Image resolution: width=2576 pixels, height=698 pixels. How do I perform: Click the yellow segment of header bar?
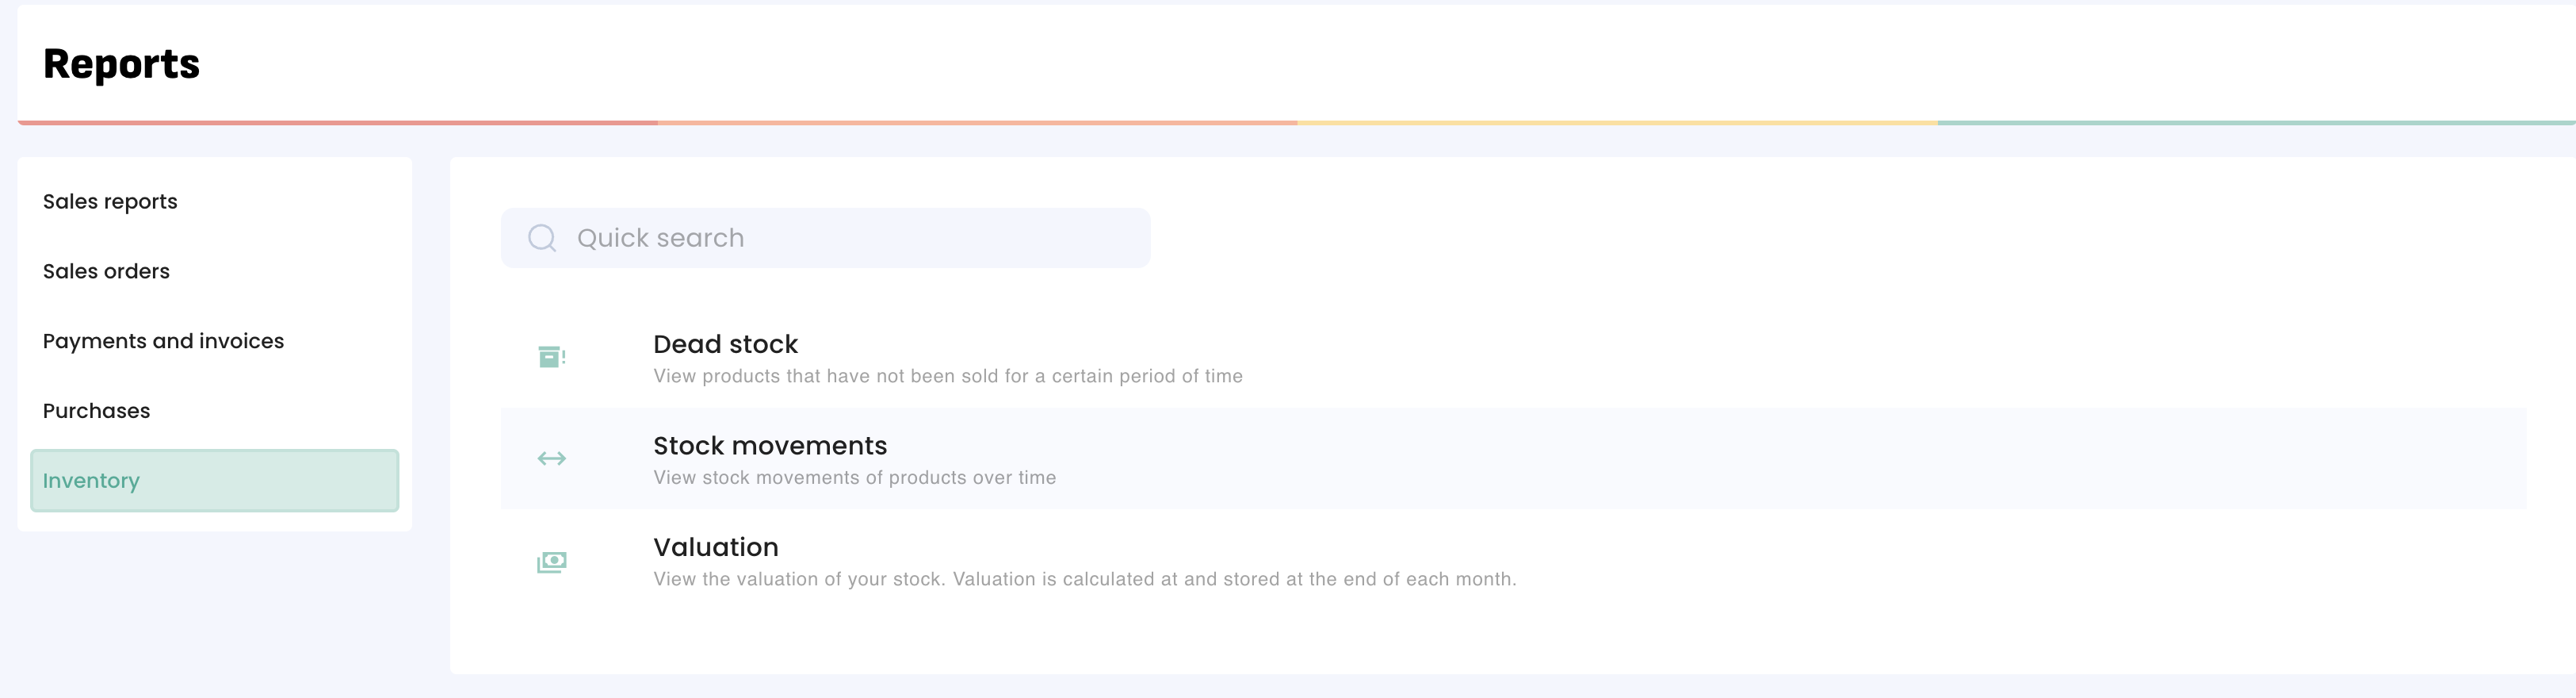(1616, 123)
